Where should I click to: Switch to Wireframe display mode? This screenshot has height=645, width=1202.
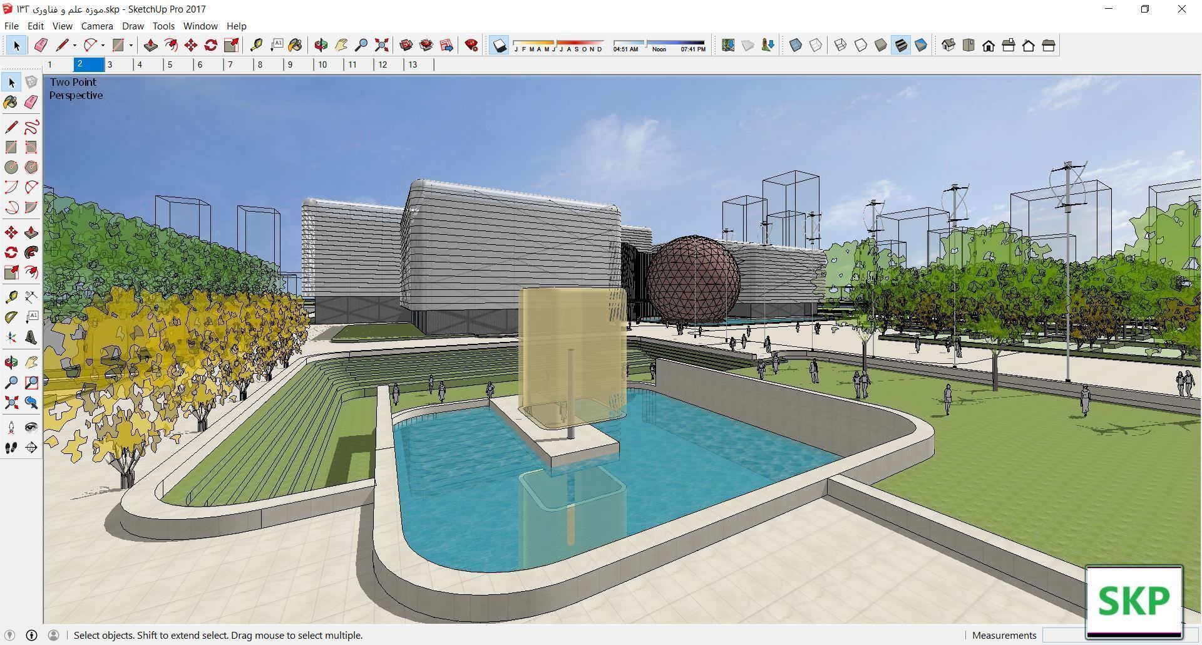click(x=840, y=44)
